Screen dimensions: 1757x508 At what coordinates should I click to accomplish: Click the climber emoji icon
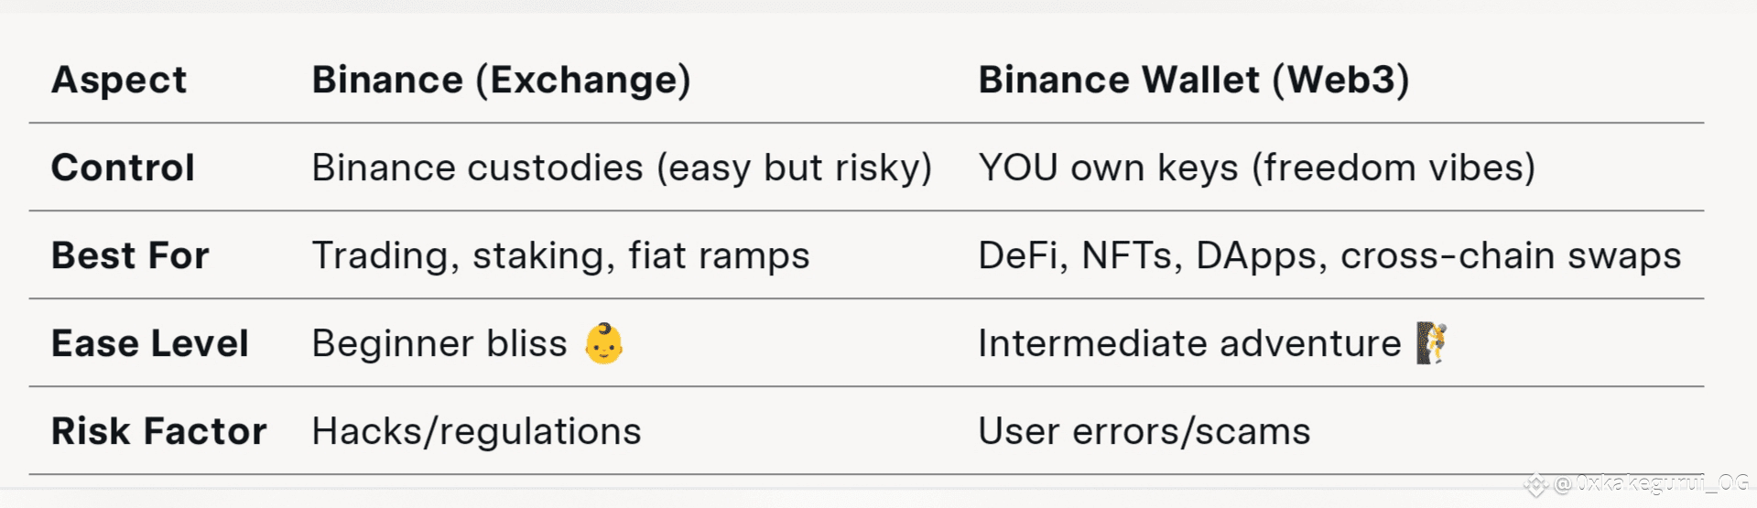coord(1431,343)
